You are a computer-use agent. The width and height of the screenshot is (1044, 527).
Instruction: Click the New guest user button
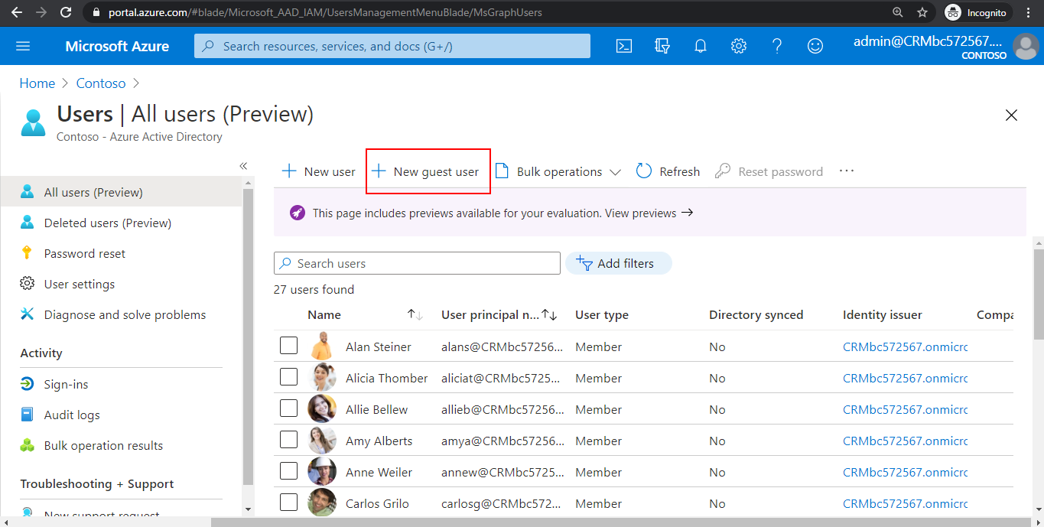(428, 171)
